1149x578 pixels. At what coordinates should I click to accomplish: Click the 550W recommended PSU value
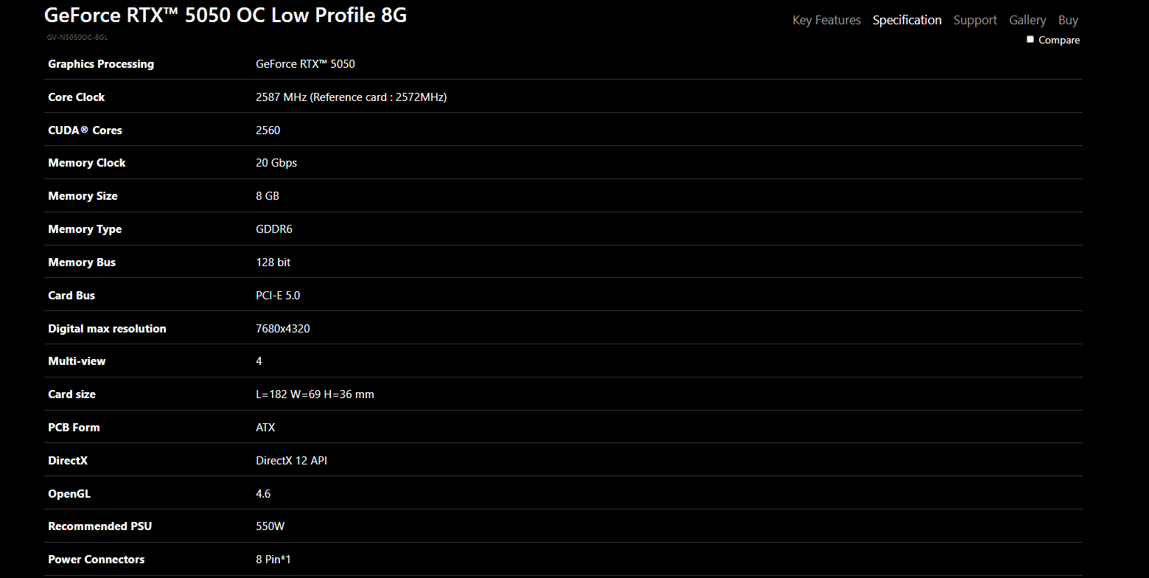pyautogui.click(x=269, y=526)
